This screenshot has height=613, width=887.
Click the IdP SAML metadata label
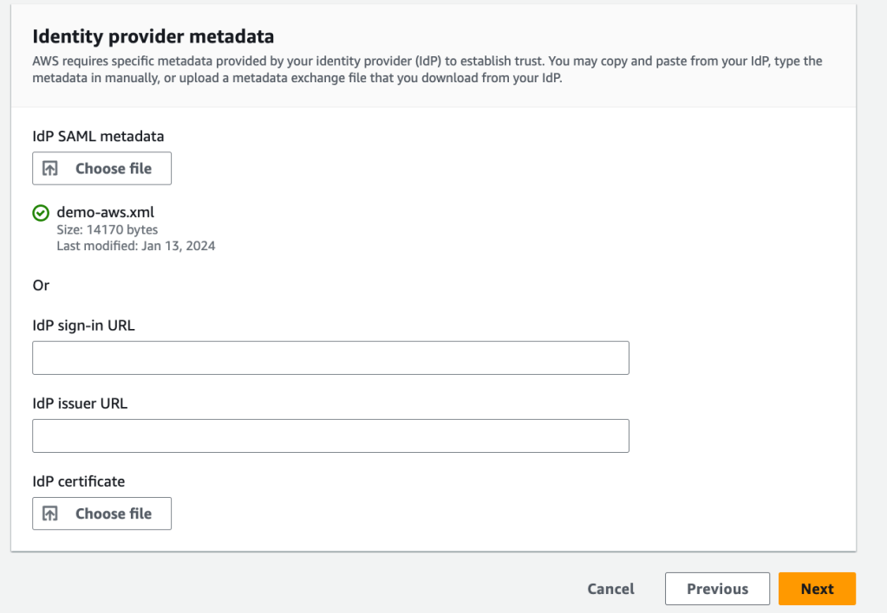coord(98,136)
